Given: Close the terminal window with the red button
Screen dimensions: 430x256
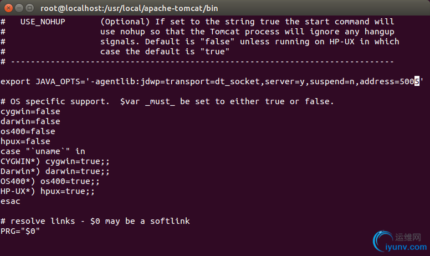Looking at the screenshot, I should click(8, 8).
